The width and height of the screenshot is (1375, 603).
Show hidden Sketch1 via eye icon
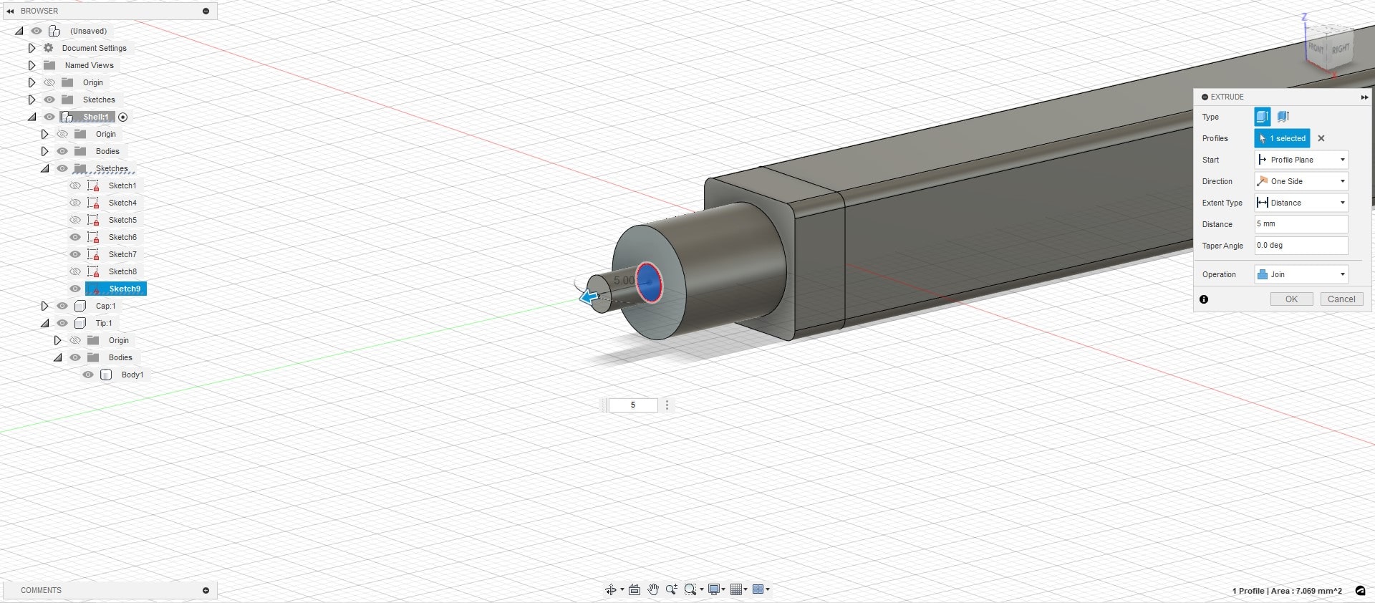click(x=75, y=185)
